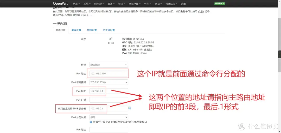Click the IPv4: 192.168.0.166/24 status text
Screen dimensions: 281x133
coord(134,53)
